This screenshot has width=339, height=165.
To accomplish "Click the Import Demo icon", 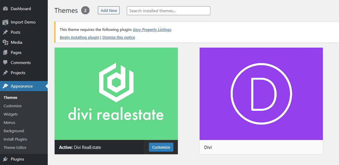I will pos(5,22).
